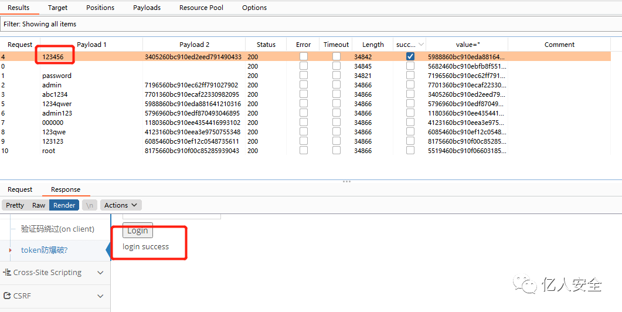Image resolution: width=622 pixels, height=312 pixels.
Task: Open the Options tab
Action: coord(254,8)
